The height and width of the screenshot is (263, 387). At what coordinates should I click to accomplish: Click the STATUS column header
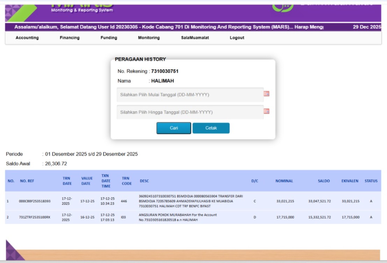371,181
